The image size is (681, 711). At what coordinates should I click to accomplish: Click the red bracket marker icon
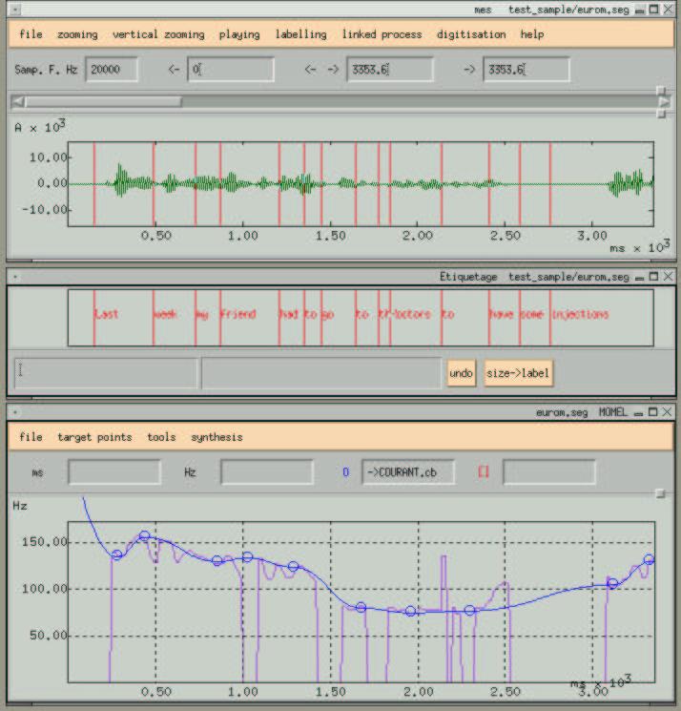coord(484,472)
